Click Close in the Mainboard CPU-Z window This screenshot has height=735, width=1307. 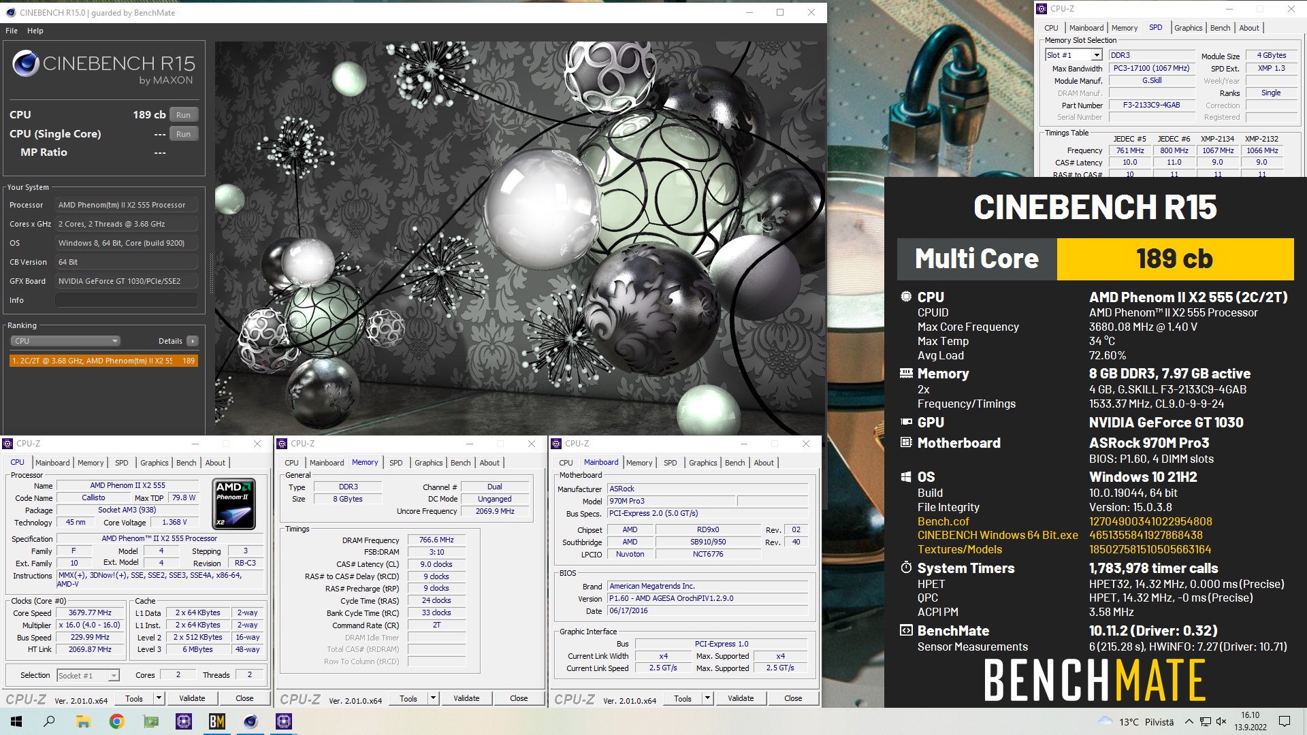[793, 698]
